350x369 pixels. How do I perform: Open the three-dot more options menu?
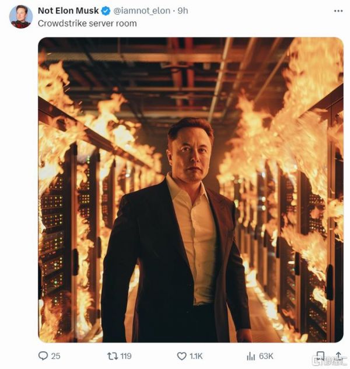[x=338, y=11]
